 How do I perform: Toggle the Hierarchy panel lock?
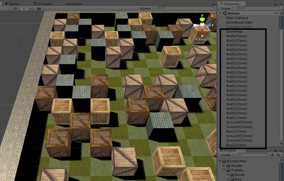pyautogui.click(x=275, y=4)
